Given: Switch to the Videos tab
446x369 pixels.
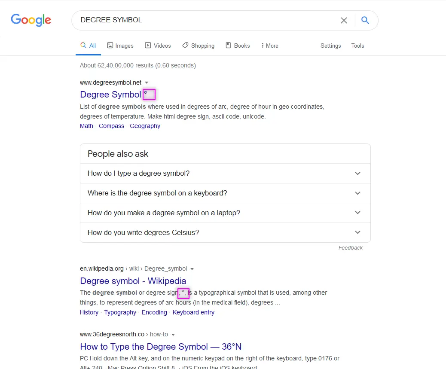Looking at the screenshot, I should (158, 46).
